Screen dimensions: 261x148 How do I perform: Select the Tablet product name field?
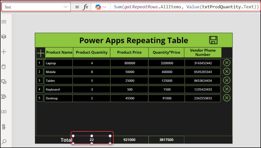(x=58, y=81)
